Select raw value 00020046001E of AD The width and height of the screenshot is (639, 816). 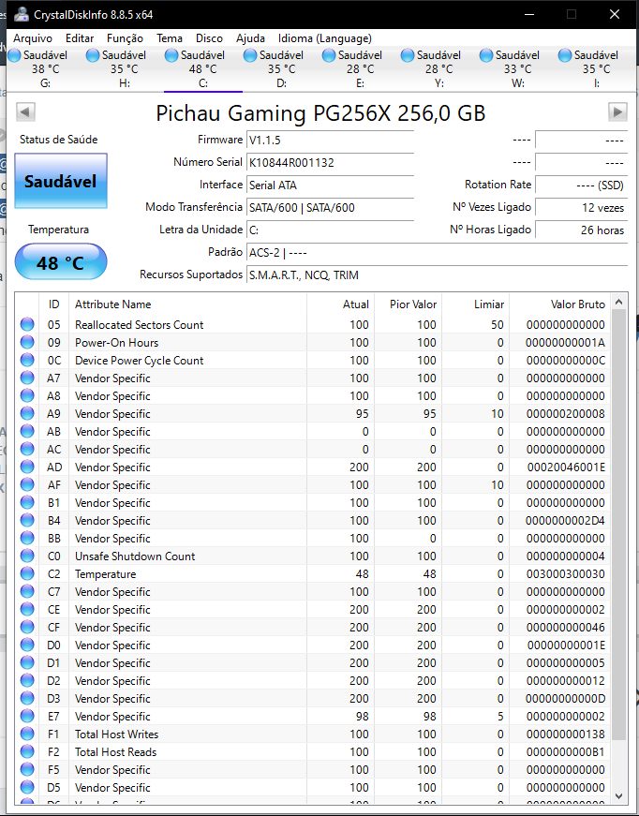pyautogui.click(x=566, y=467)
